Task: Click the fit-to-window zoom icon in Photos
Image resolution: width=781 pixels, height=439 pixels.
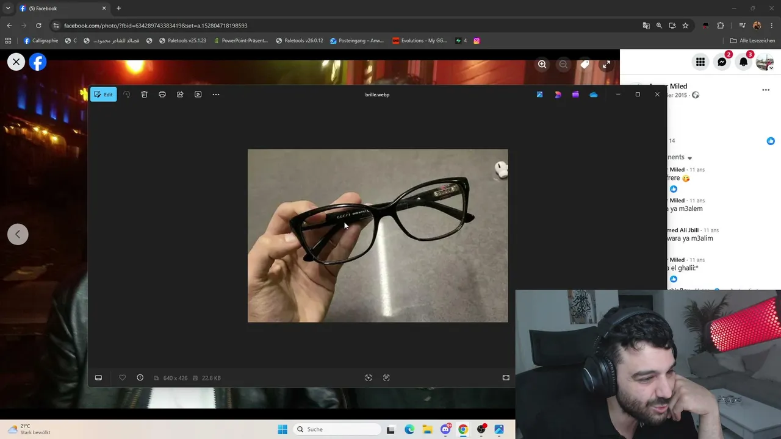Action: tap(369, 378)
